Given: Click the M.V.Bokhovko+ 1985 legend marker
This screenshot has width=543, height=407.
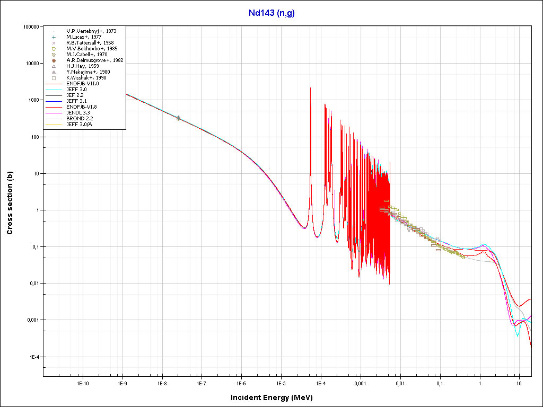Looking at the screenshot, I should pos(54,49).
